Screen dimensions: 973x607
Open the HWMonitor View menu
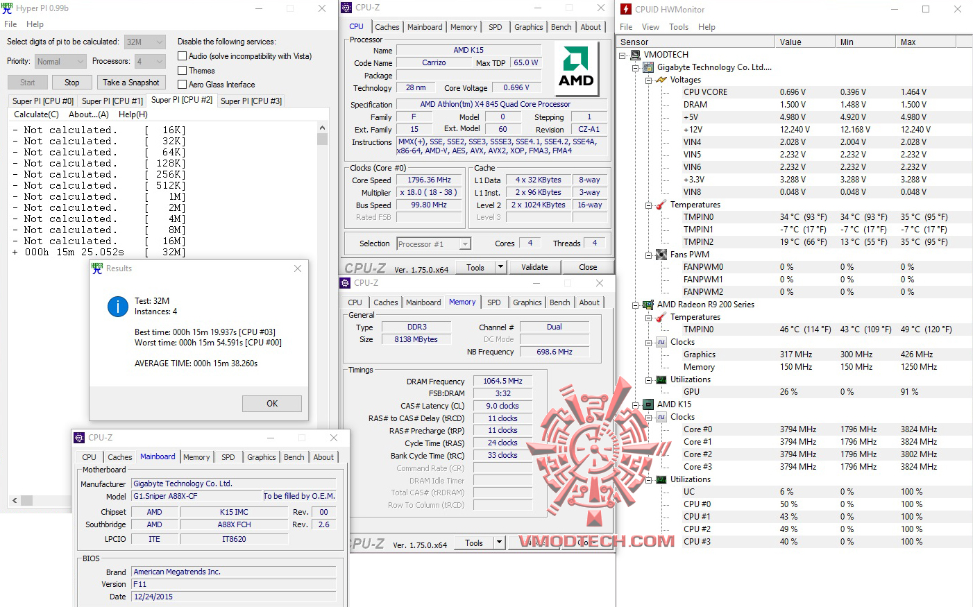pos(650,27)
